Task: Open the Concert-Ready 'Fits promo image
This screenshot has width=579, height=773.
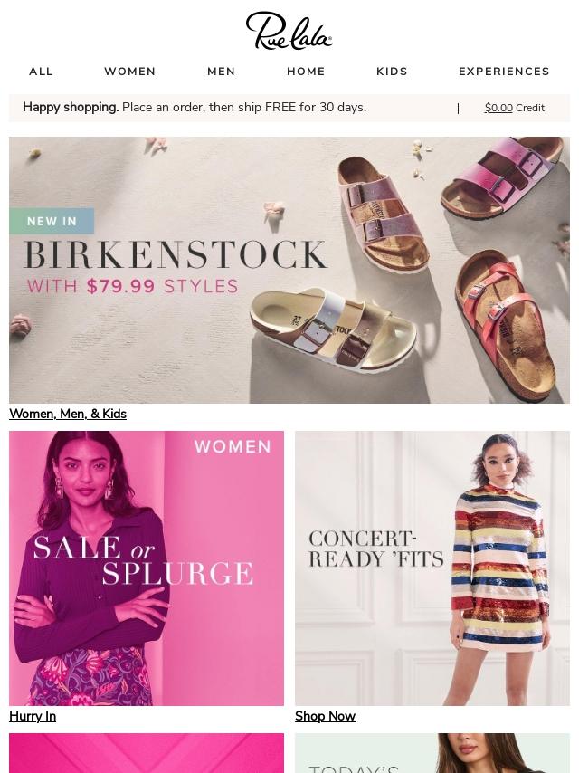Action: 432,568
